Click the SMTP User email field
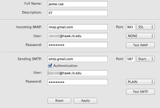This screenshot has width=160, height=108. [78, 73]
